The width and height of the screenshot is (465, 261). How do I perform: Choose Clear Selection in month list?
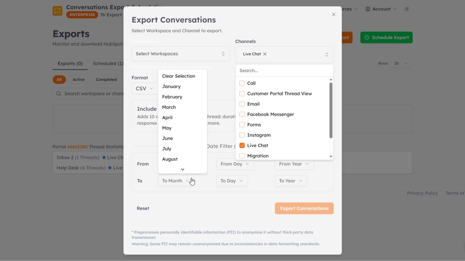tap(182, 76)
